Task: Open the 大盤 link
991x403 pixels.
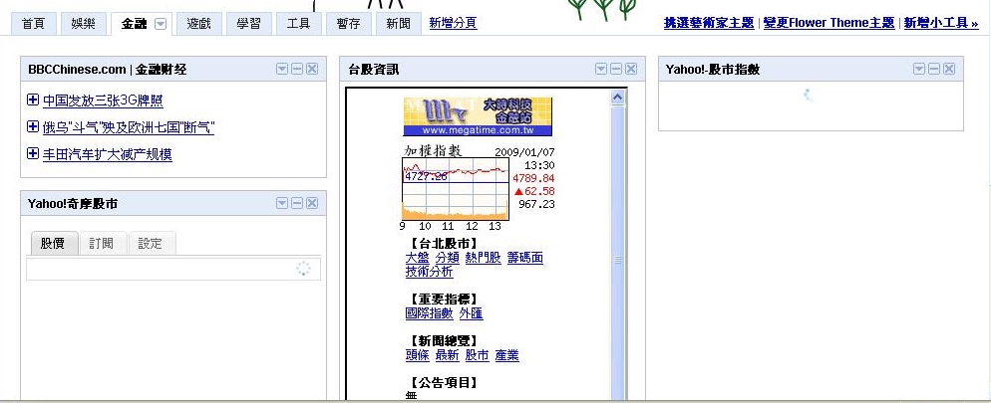Action: click(417, 258)
